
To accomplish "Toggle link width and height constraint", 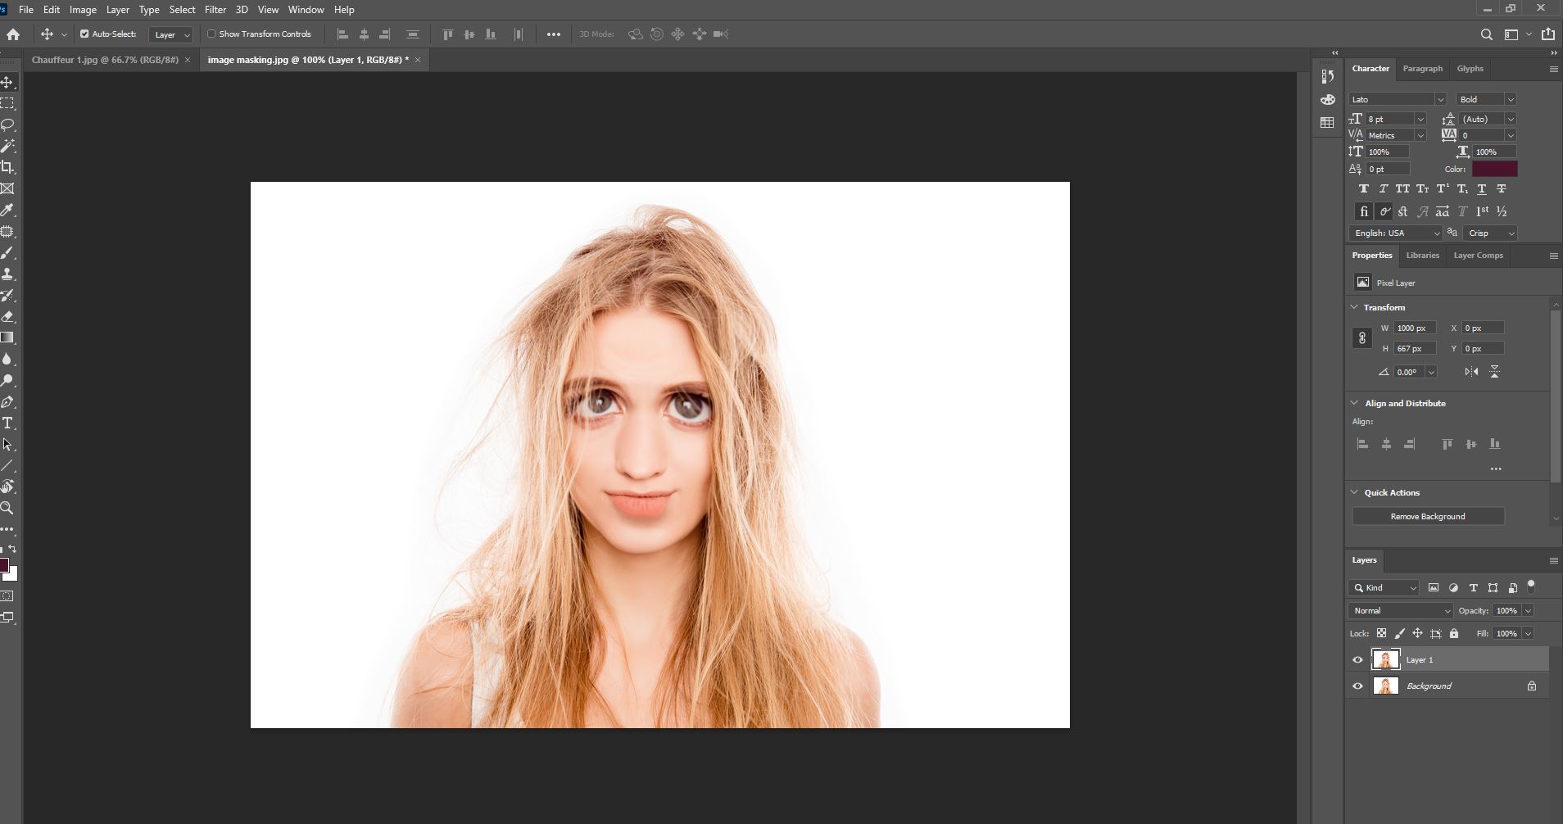I will (1361, 337).
